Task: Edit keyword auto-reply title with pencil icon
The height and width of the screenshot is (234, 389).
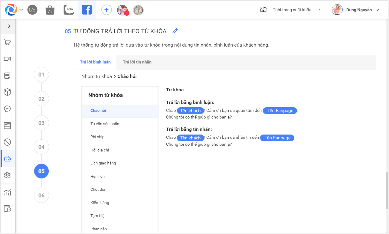Action: 175,31
